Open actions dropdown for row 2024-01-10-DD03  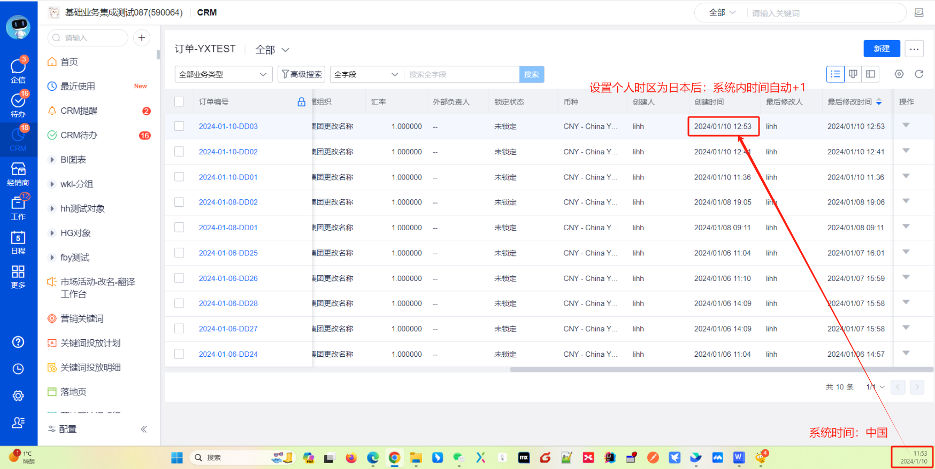point(906,126)
